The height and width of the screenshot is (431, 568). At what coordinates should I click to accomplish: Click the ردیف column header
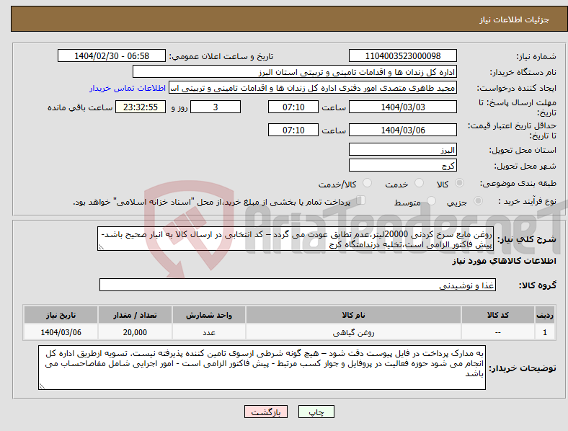point(545,315)
